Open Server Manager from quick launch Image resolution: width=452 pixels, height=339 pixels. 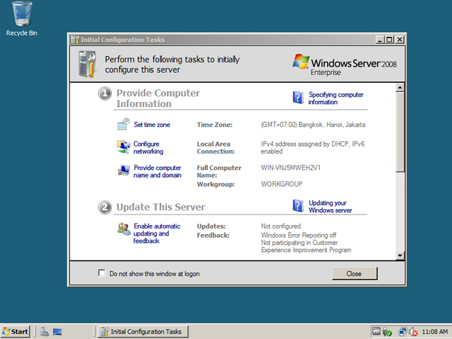point(45,332)
